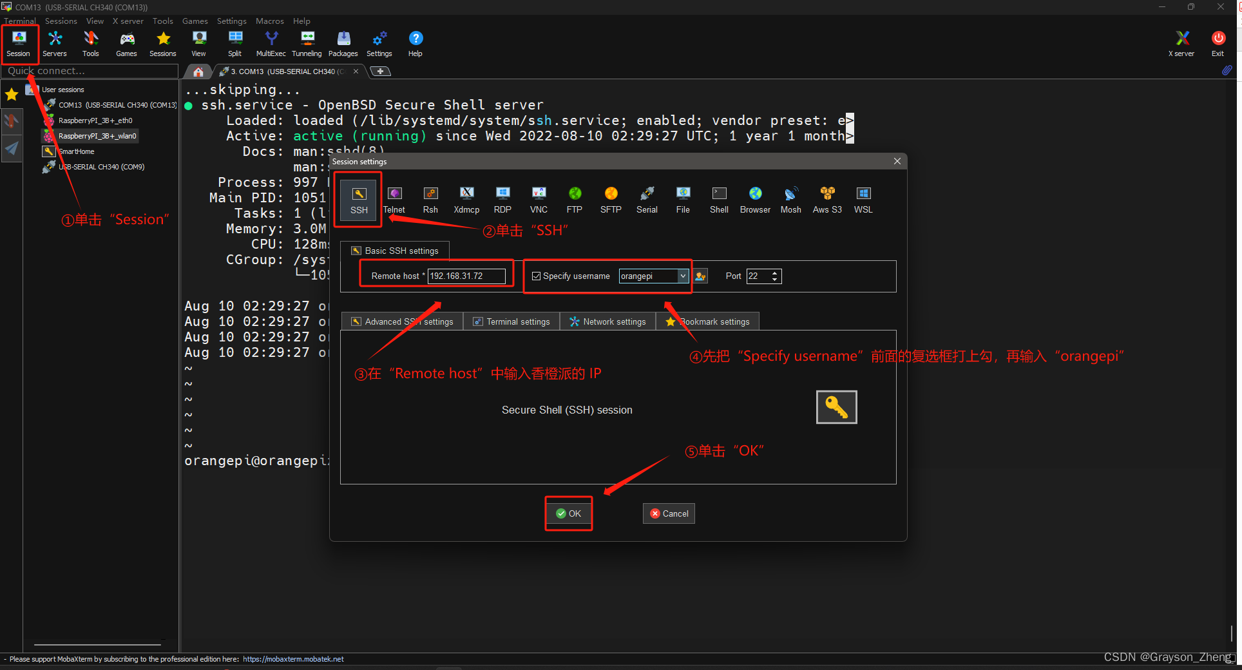Open the credentials manager user icon

701,276
